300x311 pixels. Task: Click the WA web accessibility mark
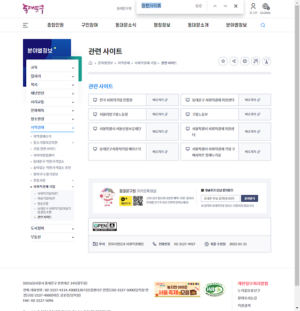(214, 290)
